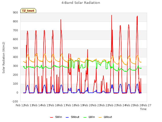
Task: Click the 0 y-axis tick label
Action: pos(17,93)
